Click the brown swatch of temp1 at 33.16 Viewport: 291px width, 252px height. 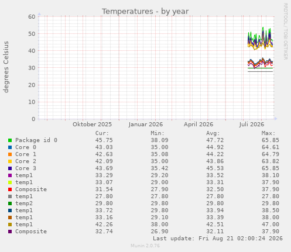tap(10, 218)
